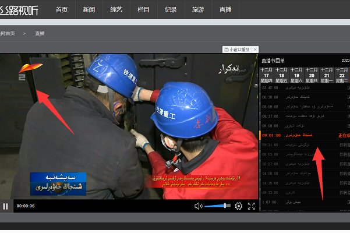
Task: Select the 10:27:00 upcoming program row
Action: [x=305, y=164]
